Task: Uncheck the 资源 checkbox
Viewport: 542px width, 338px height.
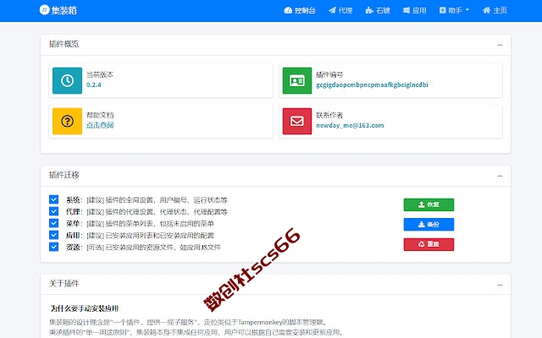Action: (53, 247)
